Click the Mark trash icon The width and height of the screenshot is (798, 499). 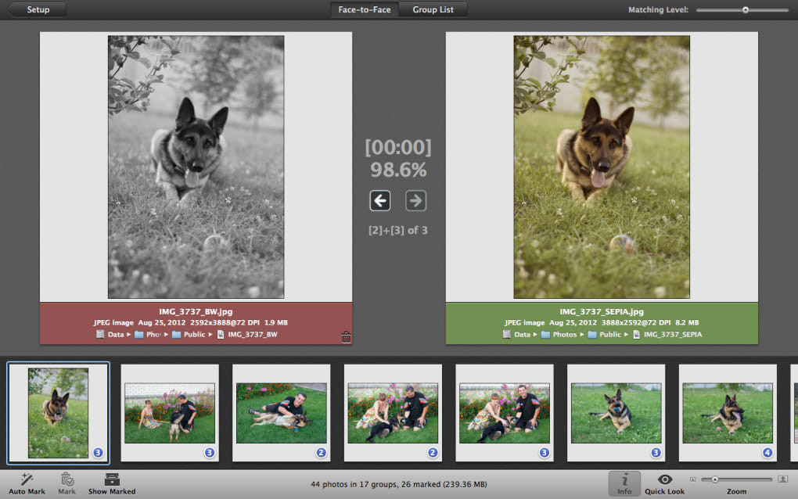pyautogui.click(x=66, y=479)
